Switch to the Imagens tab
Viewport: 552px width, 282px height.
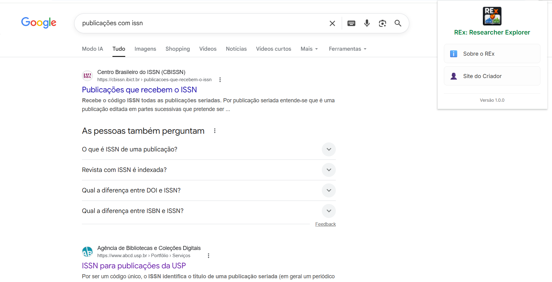point(145,49)
